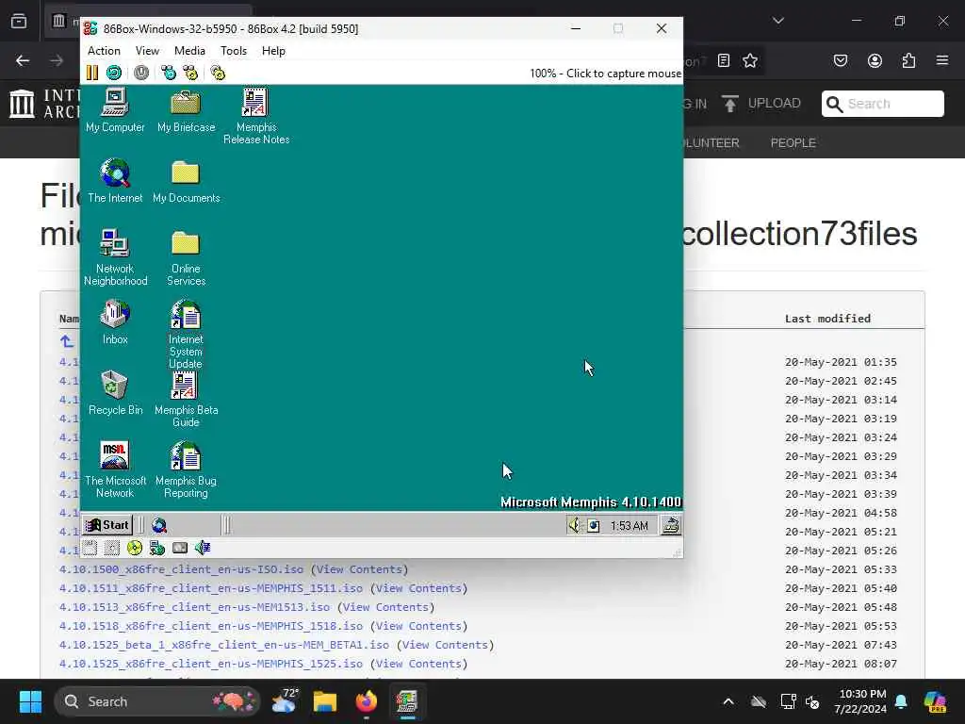Click '100% - Click to capture mouse' text

click(606, 74)
